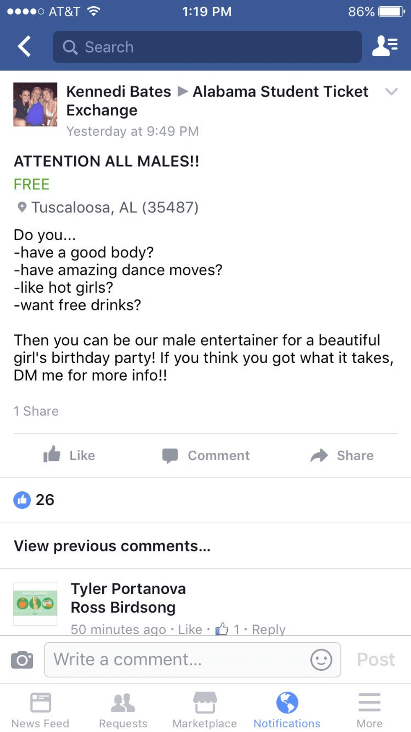Tap the Write a comment field
The height and width of the screenshot is (732, 411).
pos(180,660)
